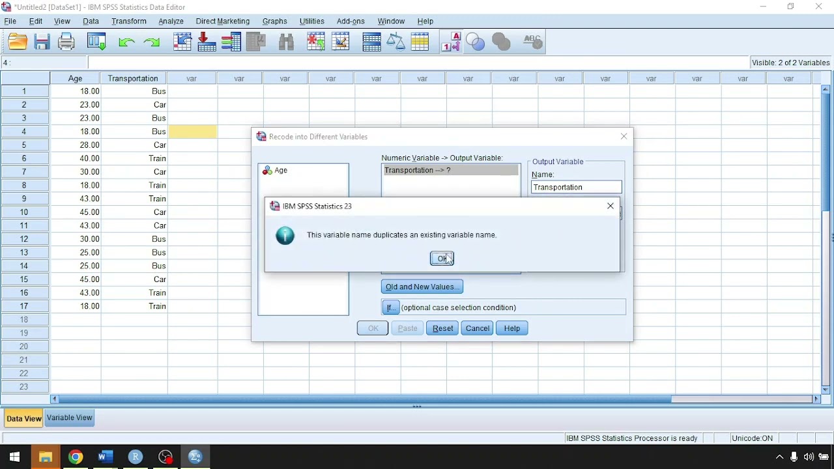The height and width of the screenshot is (469, 834).
Task: Click the Age cell showing 40.00
Action: 76,158
